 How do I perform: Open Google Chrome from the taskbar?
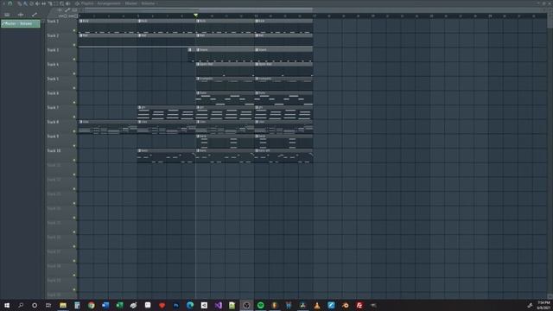coord(92,305)
